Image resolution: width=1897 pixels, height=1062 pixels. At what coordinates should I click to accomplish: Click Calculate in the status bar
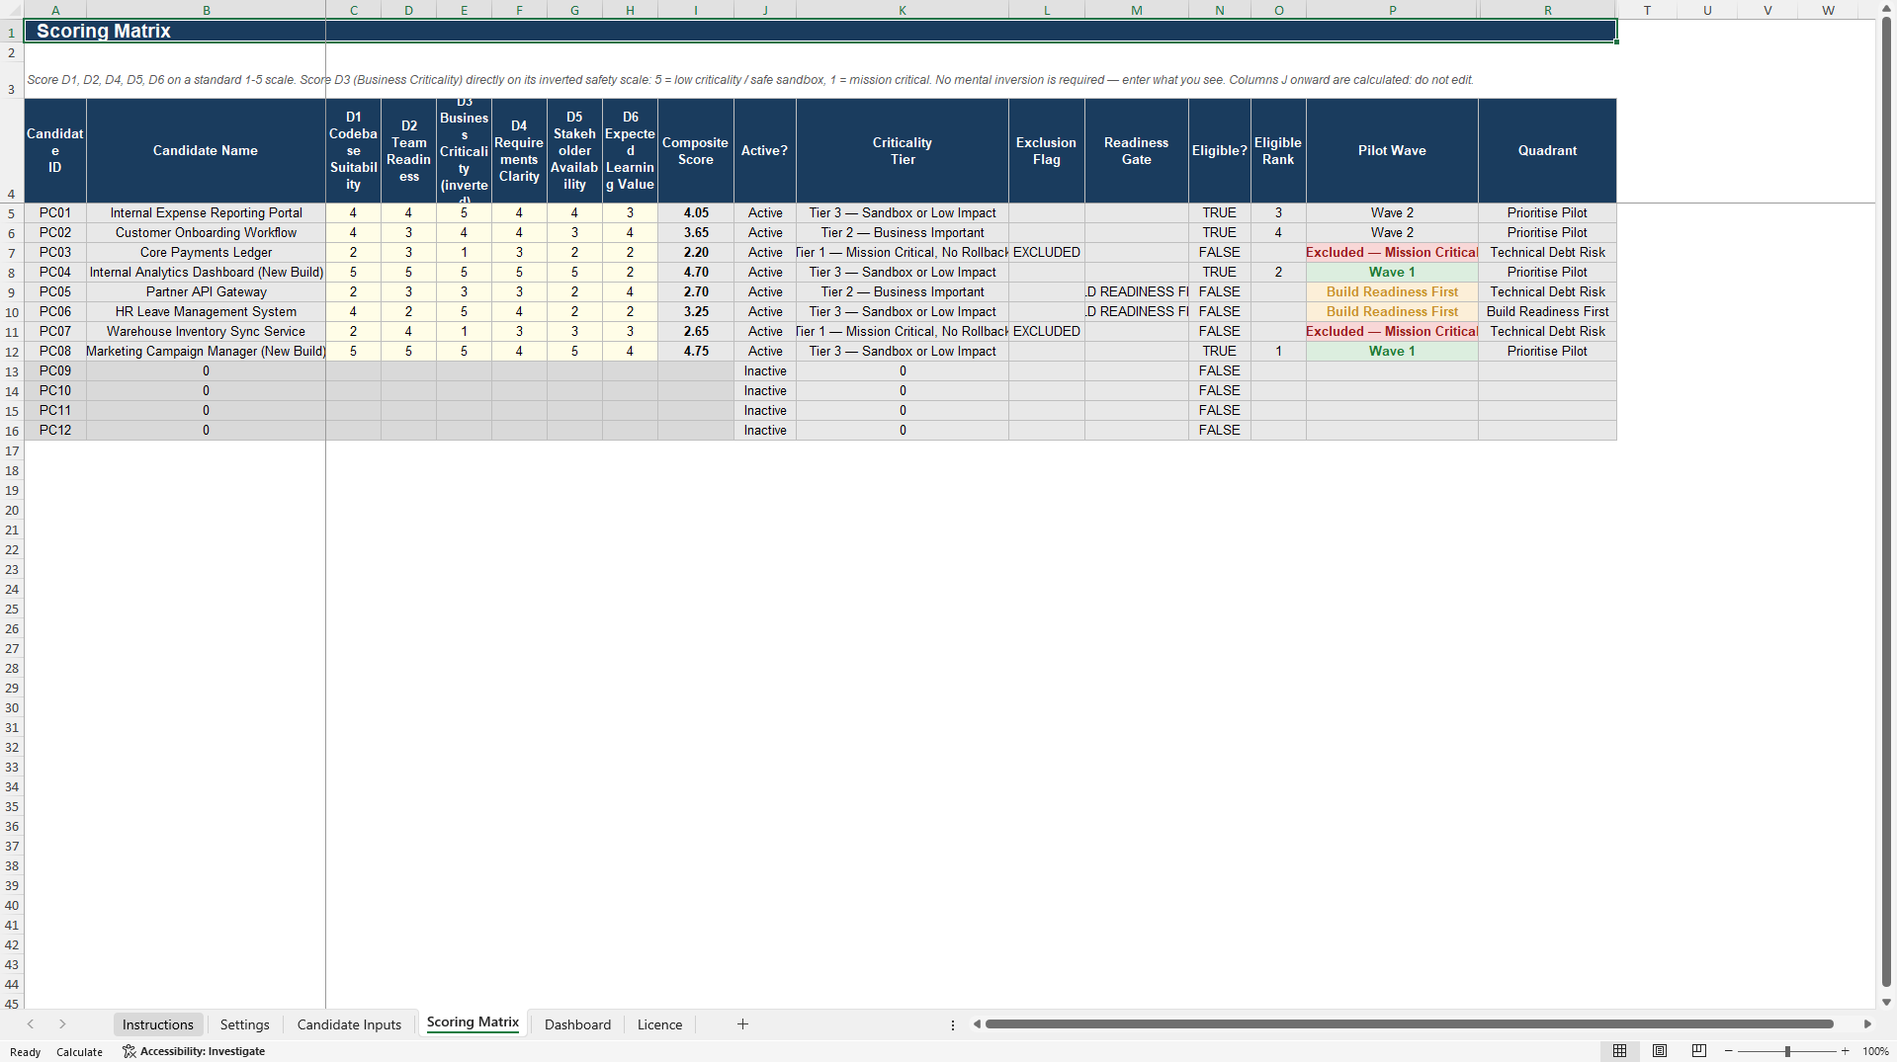pos(79,1052)
